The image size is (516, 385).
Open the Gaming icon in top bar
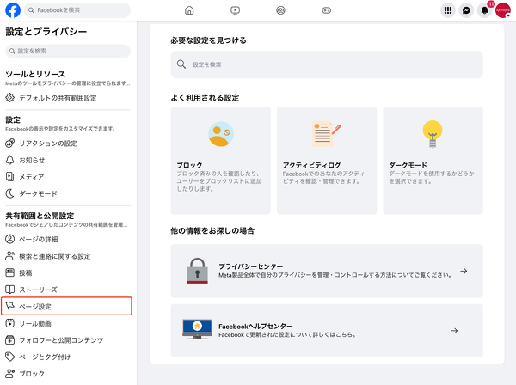tap(326, 10)
